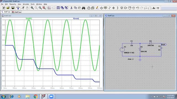Click the SINE(0 5 50) source value
Viewport: 177px width, 99px height.
[129, 53]
